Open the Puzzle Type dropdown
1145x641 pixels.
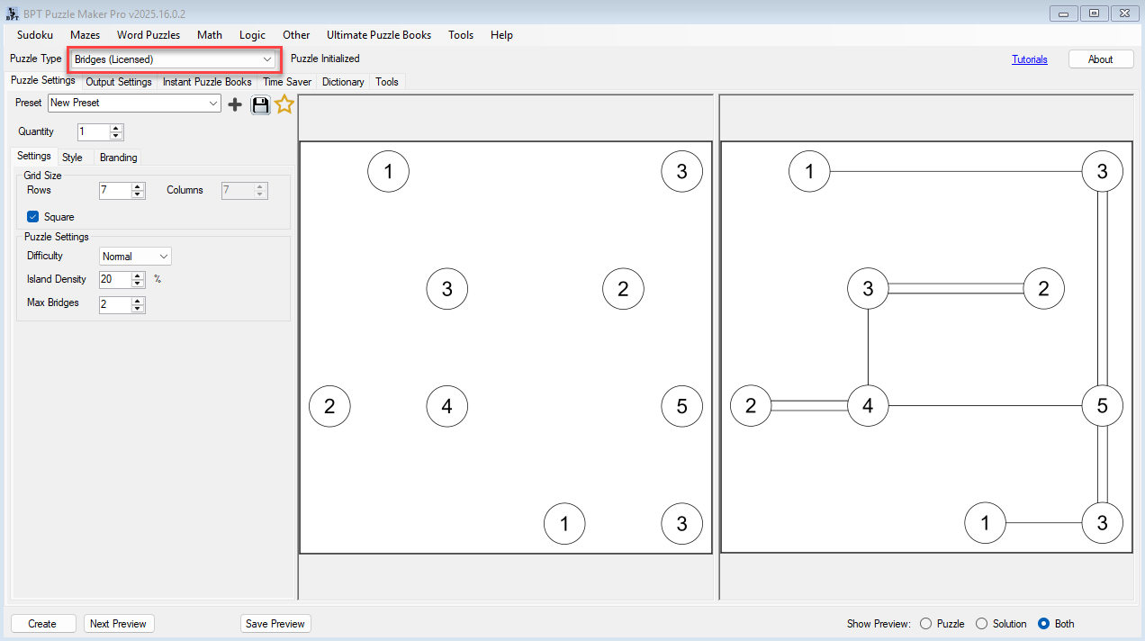268,59
